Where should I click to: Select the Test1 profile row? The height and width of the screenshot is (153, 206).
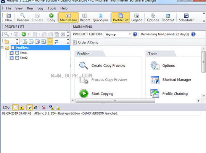click(24, 53)
